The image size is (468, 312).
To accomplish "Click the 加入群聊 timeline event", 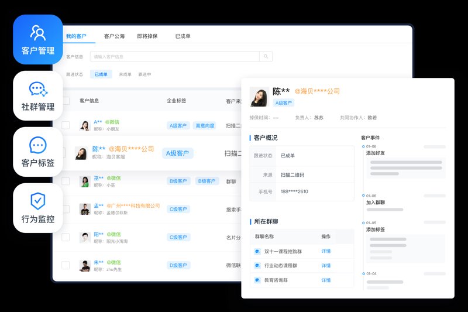I will click(376, 202).
